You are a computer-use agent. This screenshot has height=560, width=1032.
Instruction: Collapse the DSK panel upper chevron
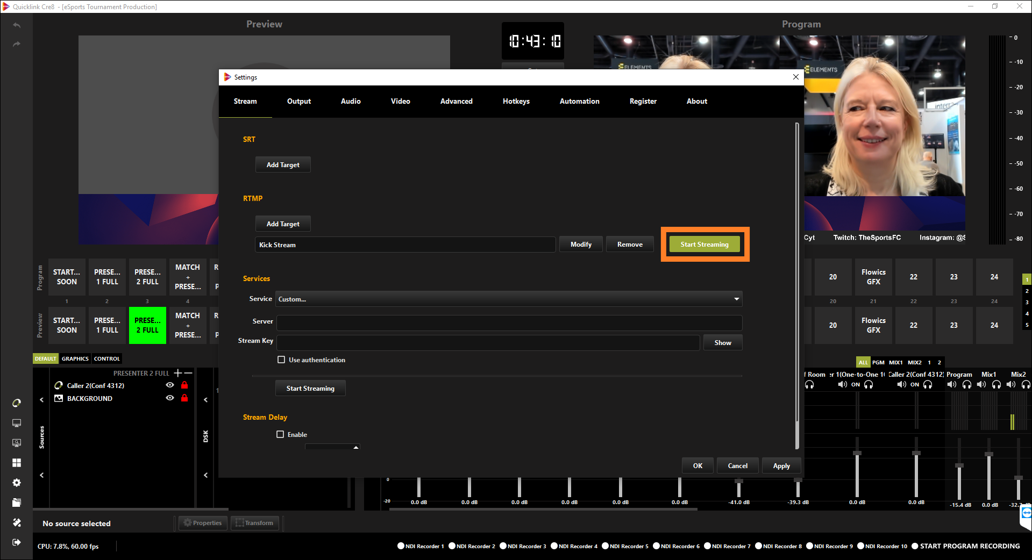click(x=205, y=400)
